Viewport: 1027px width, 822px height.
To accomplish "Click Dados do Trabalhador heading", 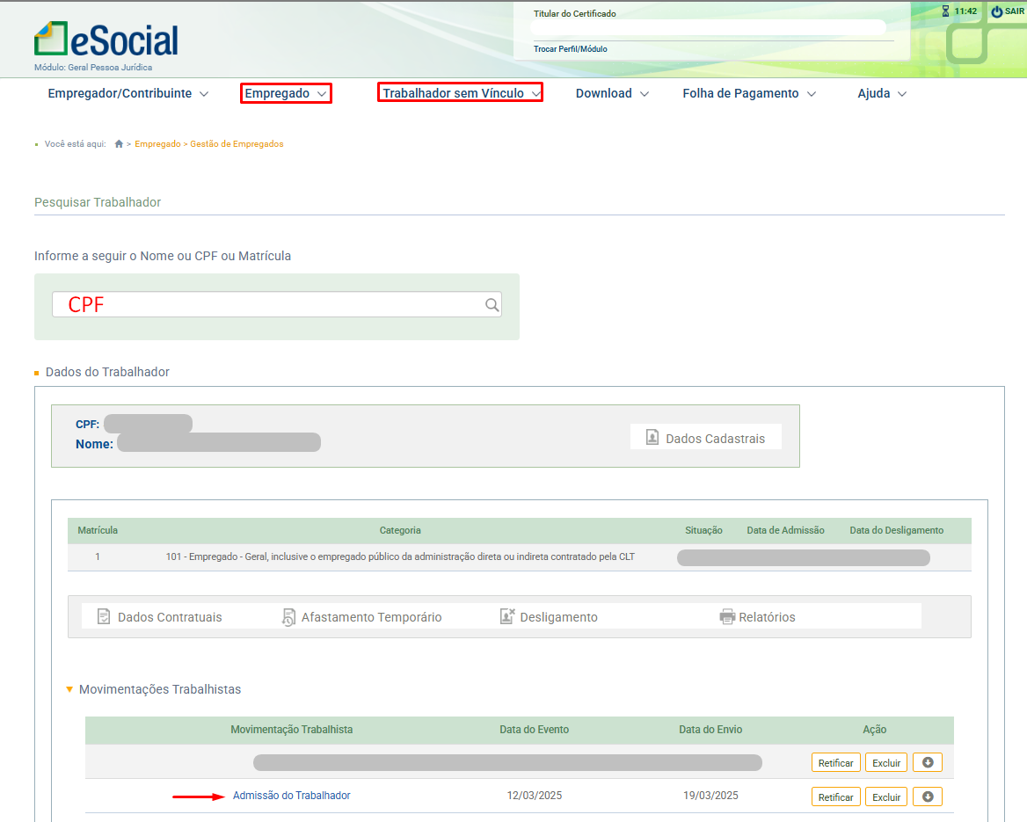I will coord(107,372).
